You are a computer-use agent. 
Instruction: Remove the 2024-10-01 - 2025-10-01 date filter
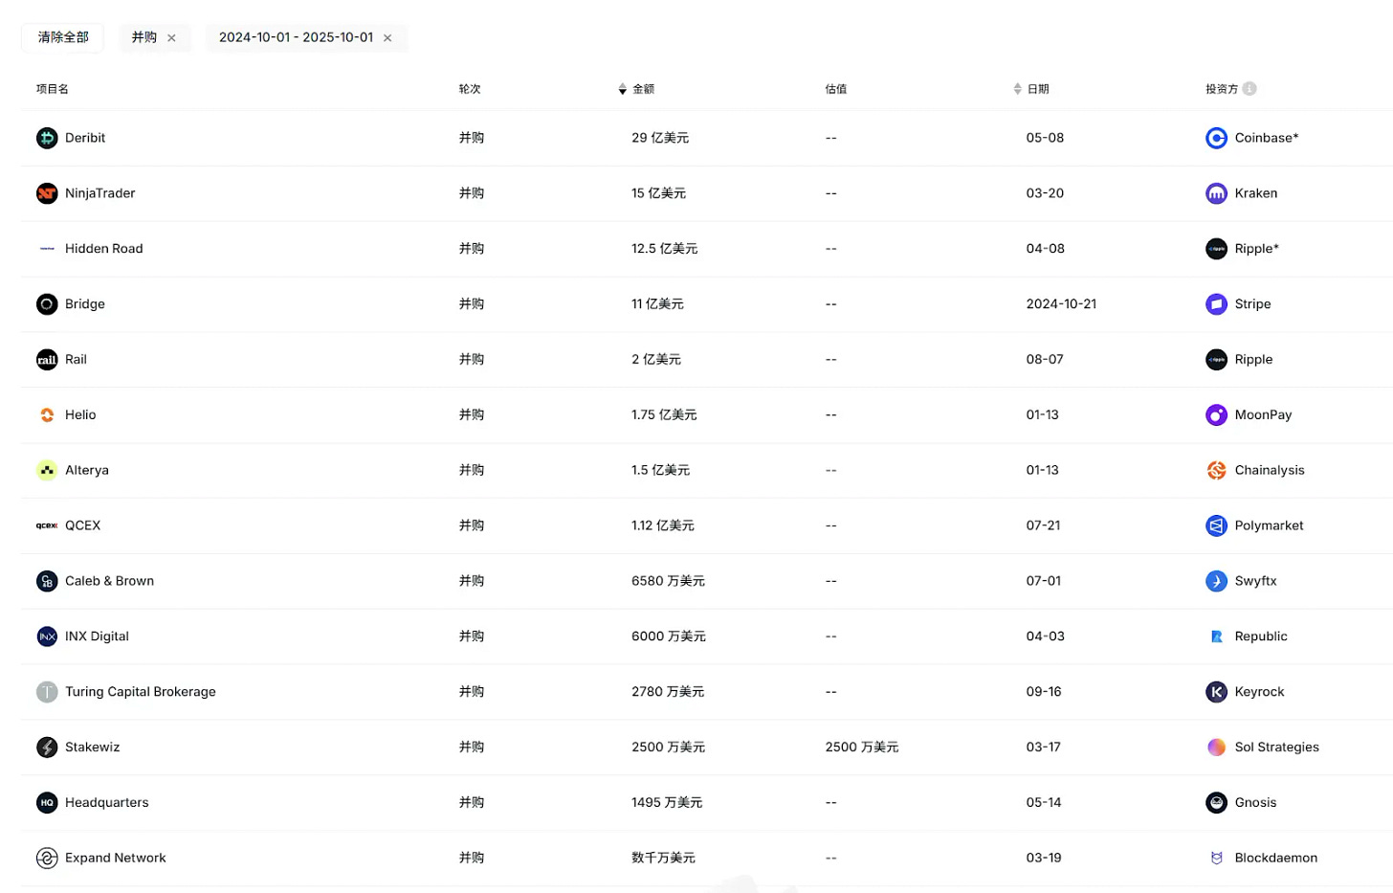(x=387, y=38)
